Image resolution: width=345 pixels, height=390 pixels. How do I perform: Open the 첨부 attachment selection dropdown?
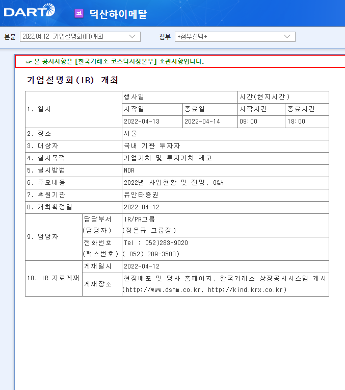(x=235, y=37)
